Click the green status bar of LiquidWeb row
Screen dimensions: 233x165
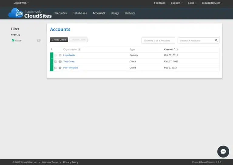(52, 55)
